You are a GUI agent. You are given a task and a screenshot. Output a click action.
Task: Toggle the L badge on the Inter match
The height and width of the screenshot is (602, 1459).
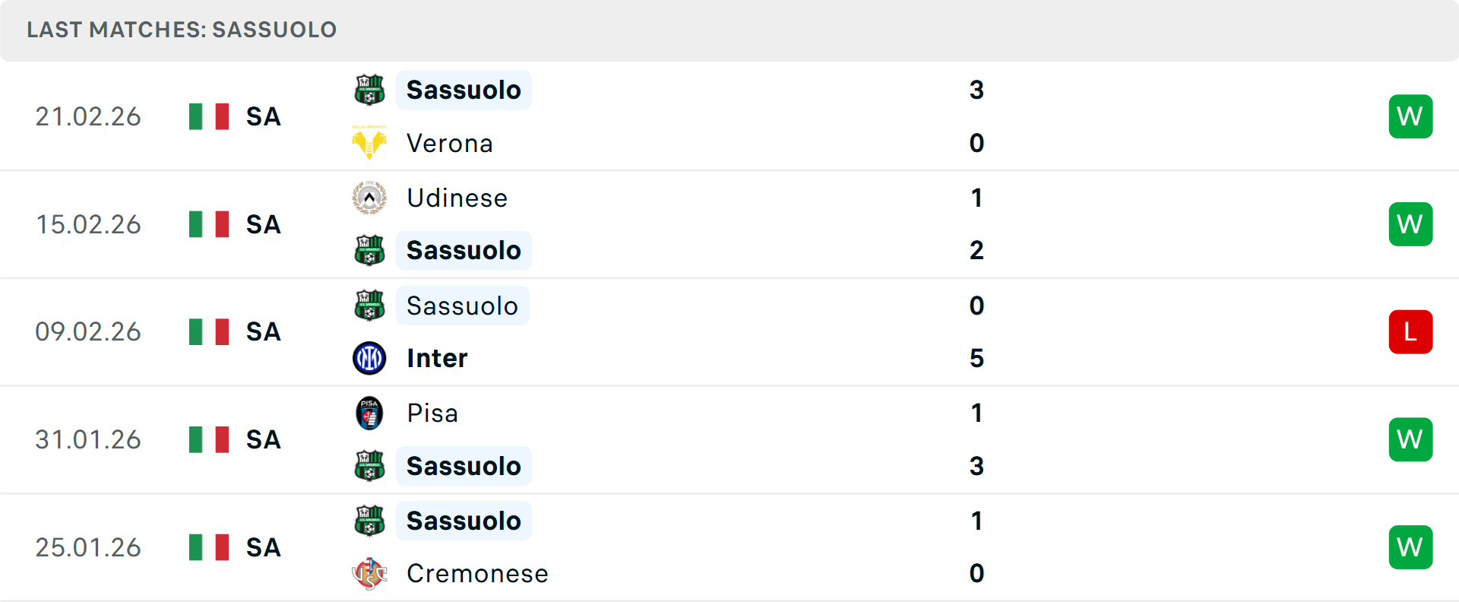(x=1410, y=331)
